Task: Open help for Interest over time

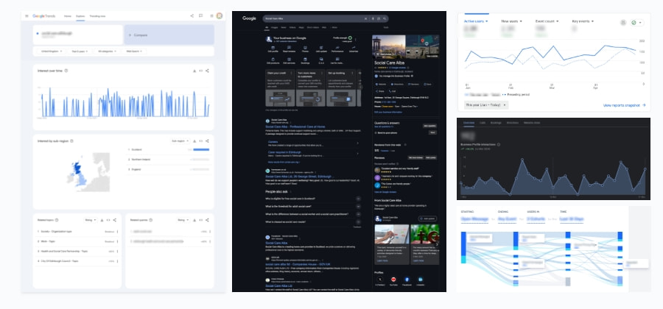Action: pos(66,71)
